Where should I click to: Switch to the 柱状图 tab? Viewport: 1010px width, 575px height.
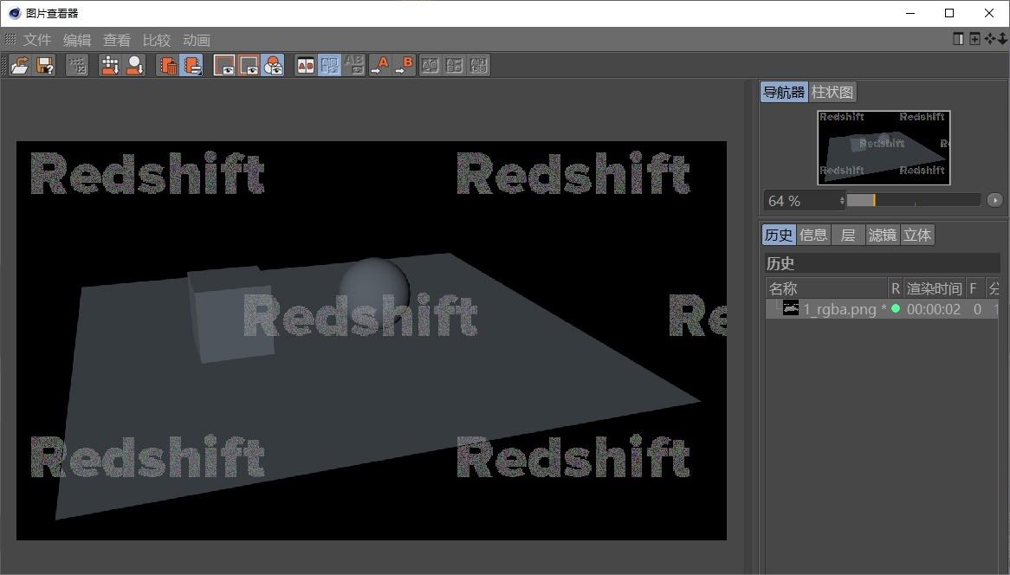click(832, 92)
